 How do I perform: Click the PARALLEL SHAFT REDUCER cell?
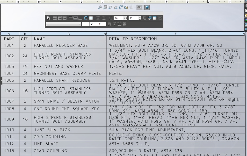[x=69, y=80]
